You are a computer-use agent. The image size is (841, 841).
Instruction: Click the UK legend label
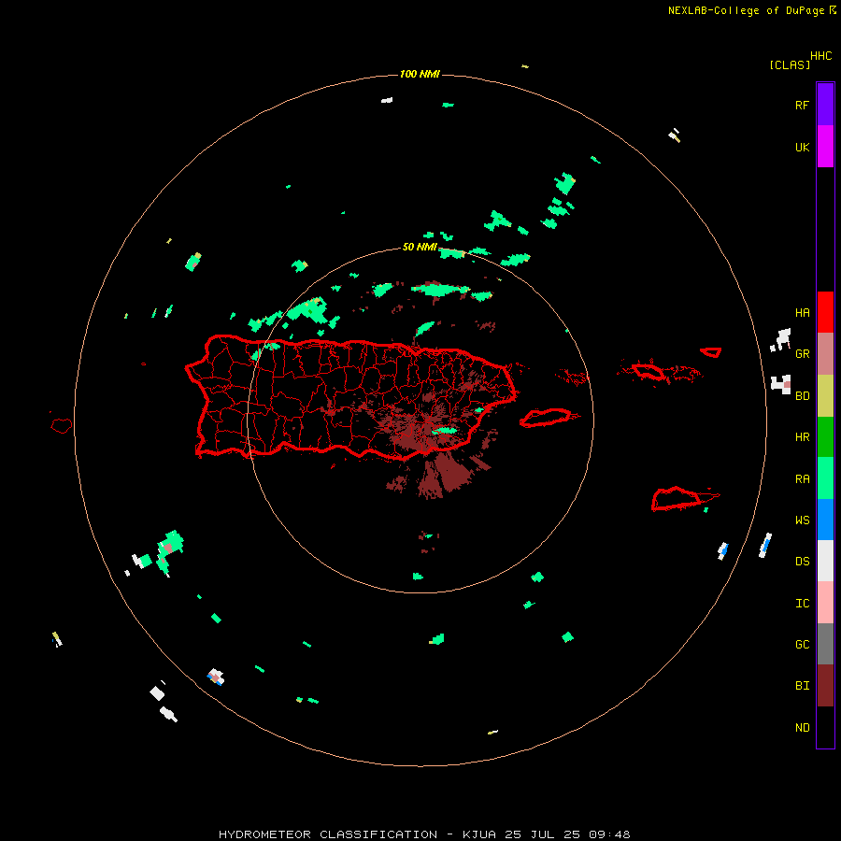click(x=802, y=147)
